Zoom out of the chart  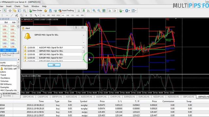pyautogui.click(x=99, y=11)
